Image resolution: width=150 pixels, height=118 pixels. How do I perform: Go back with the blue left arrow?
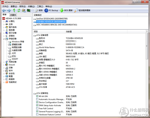click(x=4, y=11)
